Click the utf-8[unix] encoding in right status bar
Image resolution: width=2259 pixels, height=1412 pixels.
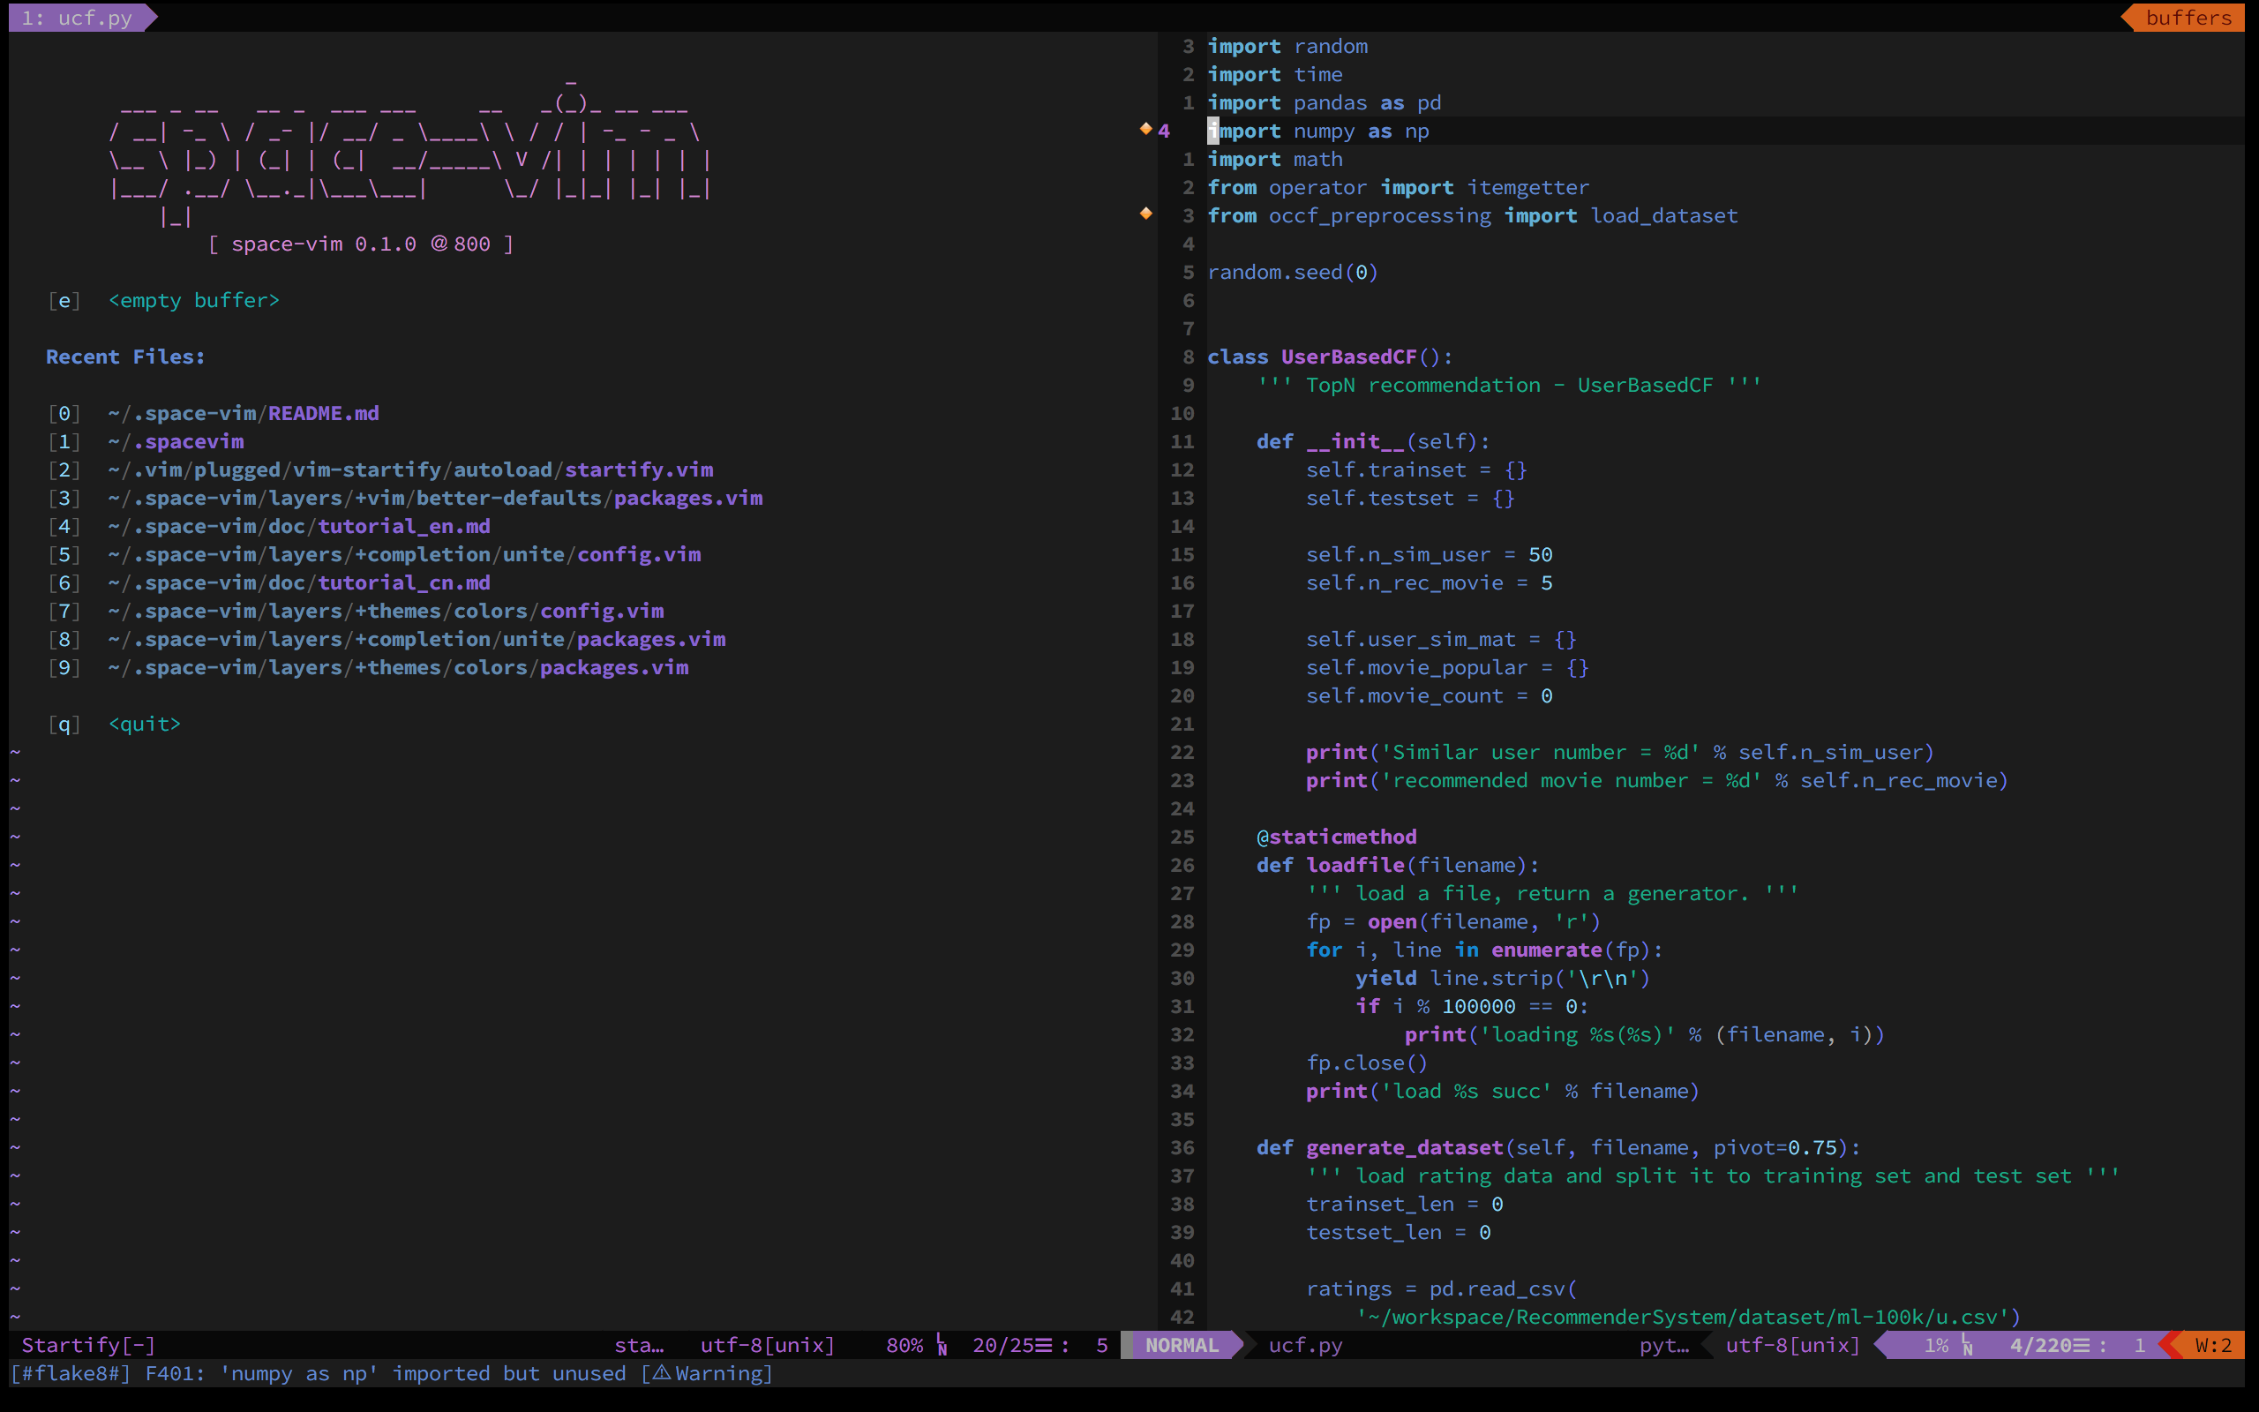(x=1791, y=1345)
